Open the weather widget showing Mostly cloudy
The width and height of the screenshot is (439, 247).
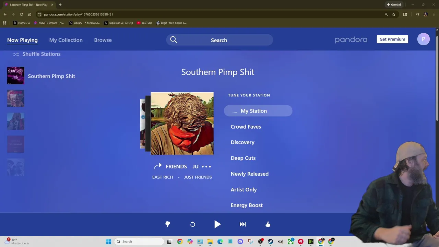tap(17, 242)
